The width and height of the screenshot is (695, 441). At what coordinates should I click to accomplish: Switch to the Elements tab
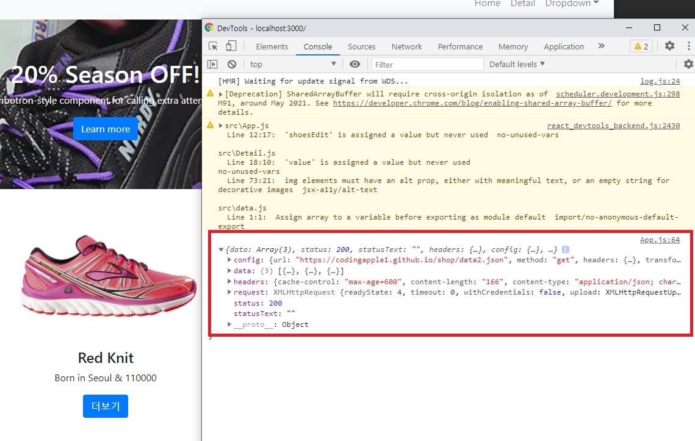click(x=272, y=46)
